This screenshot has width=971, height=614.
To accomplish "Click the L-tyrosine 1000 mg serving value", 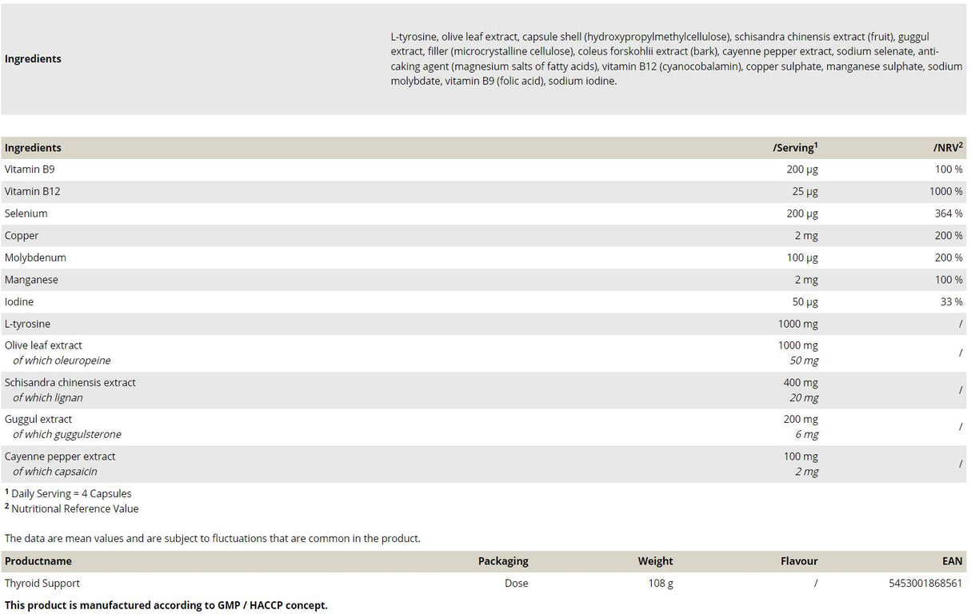I will pos(797,324).
